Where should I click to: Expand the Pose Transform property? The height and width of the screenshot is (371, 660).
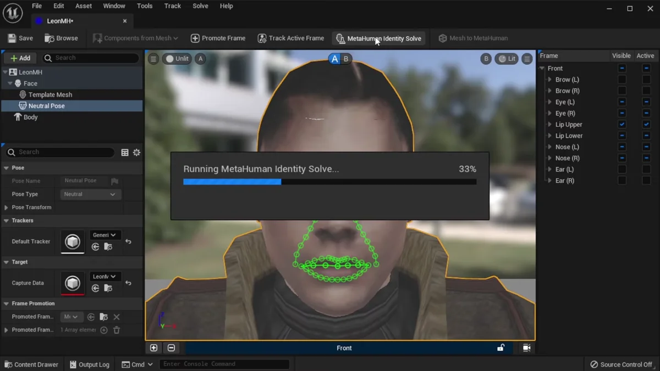6,207
